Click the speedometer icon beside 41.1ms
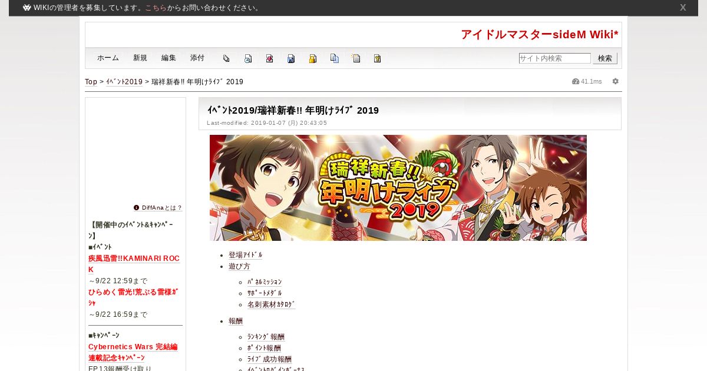Screen dimensions: 707x371 [x=576, y=81]
